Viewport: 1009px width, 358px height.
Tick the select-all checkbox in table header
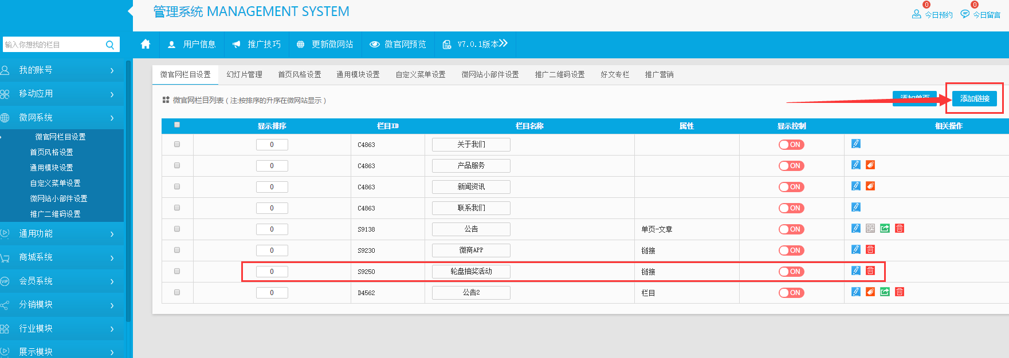[x=177, y=125]
